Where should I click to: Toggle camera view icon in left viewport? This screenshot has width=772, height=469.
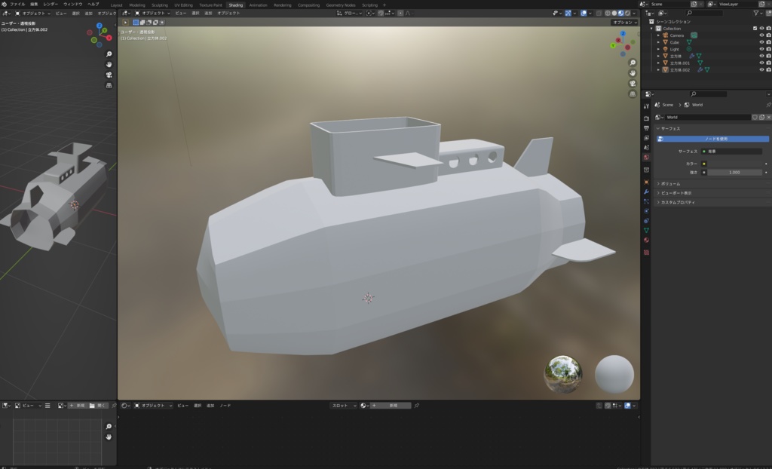click(109, 75)
